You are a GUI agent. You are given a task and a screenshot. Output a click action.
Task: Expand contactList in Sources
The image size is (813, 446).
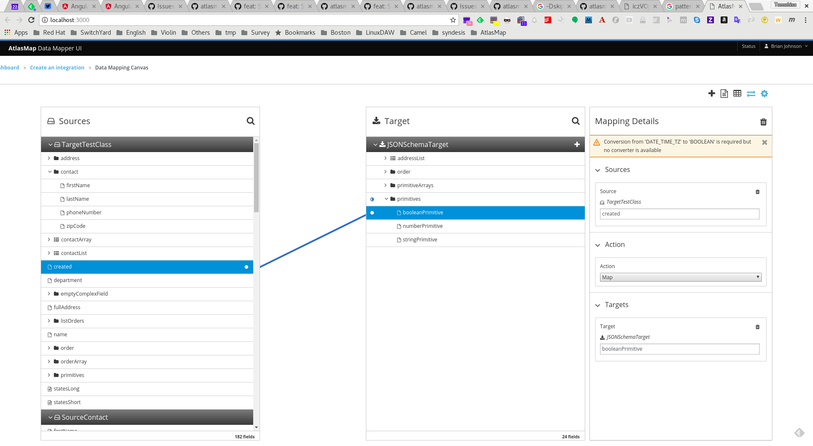tap(49, 253)
